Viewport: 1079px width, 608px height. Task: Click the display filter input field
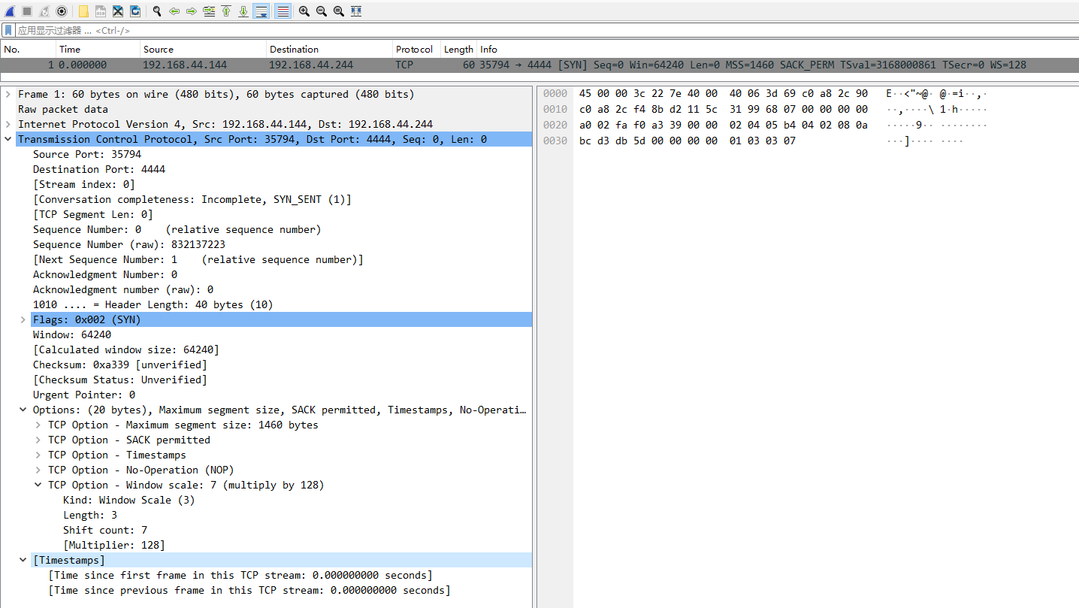click(546, 30)
